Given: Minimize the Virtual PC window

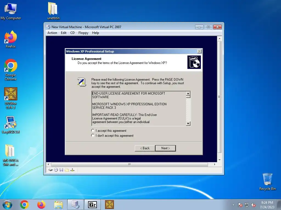Looking at the screenshot, I should (x=199, y=27).
